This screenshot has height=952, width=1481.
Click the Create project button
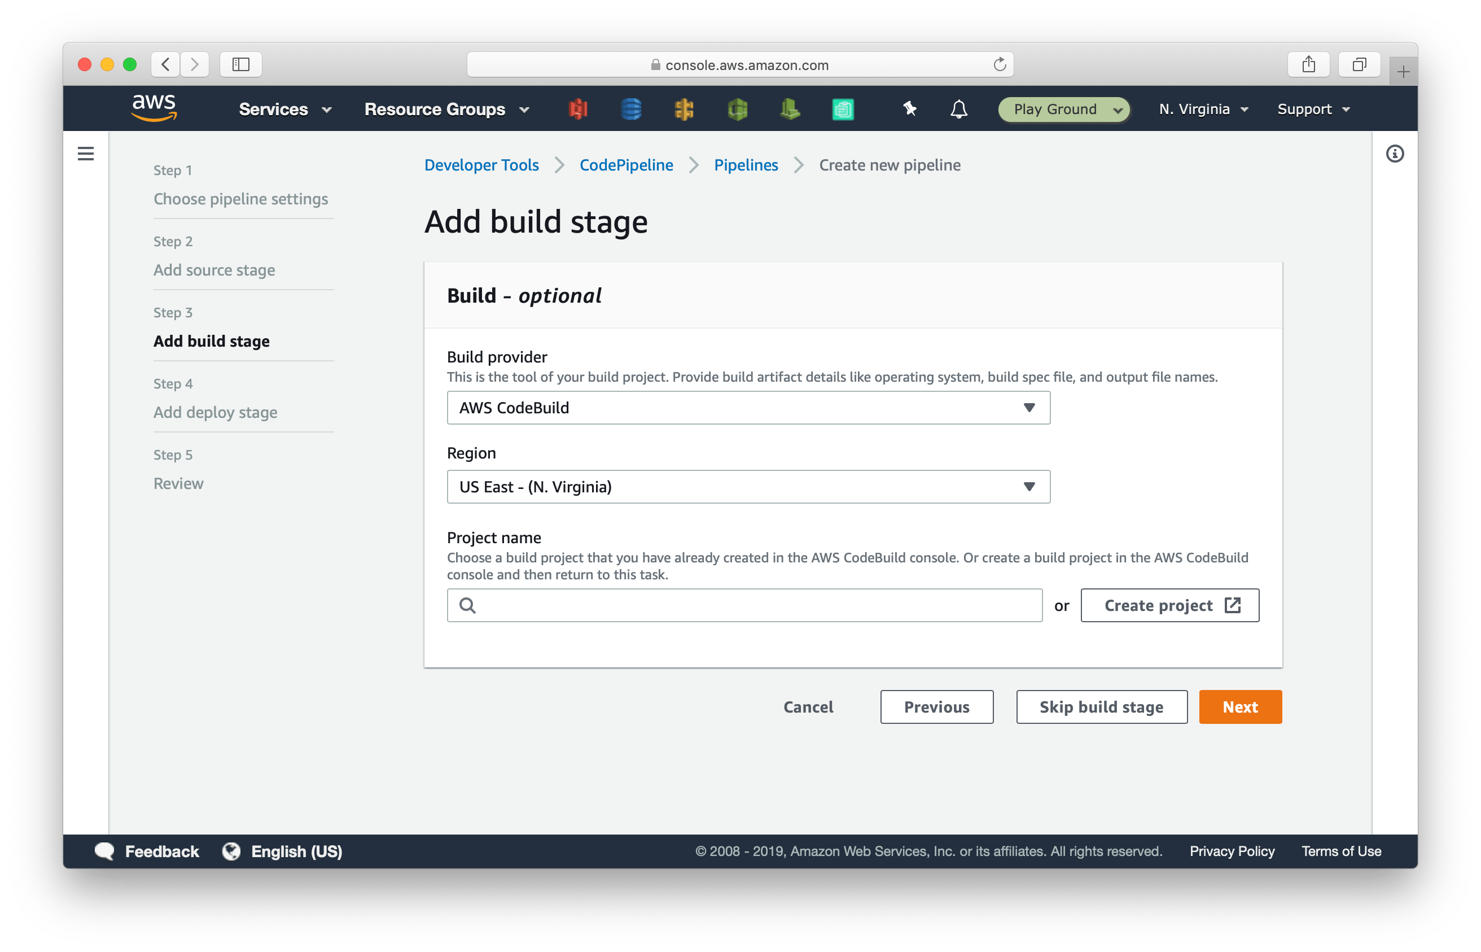1169,605
